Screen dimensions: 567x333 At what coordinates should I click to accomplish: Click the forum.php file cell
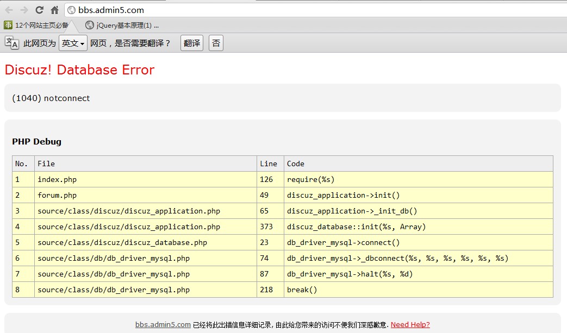[146, 196]
